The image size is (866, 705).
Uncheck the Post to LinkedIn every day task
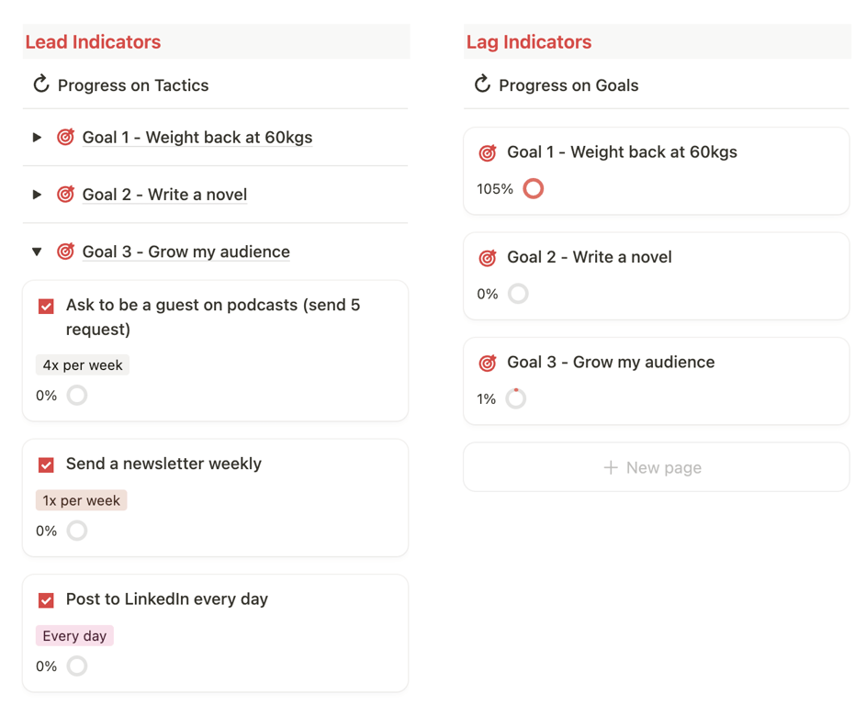click(46, 599)
